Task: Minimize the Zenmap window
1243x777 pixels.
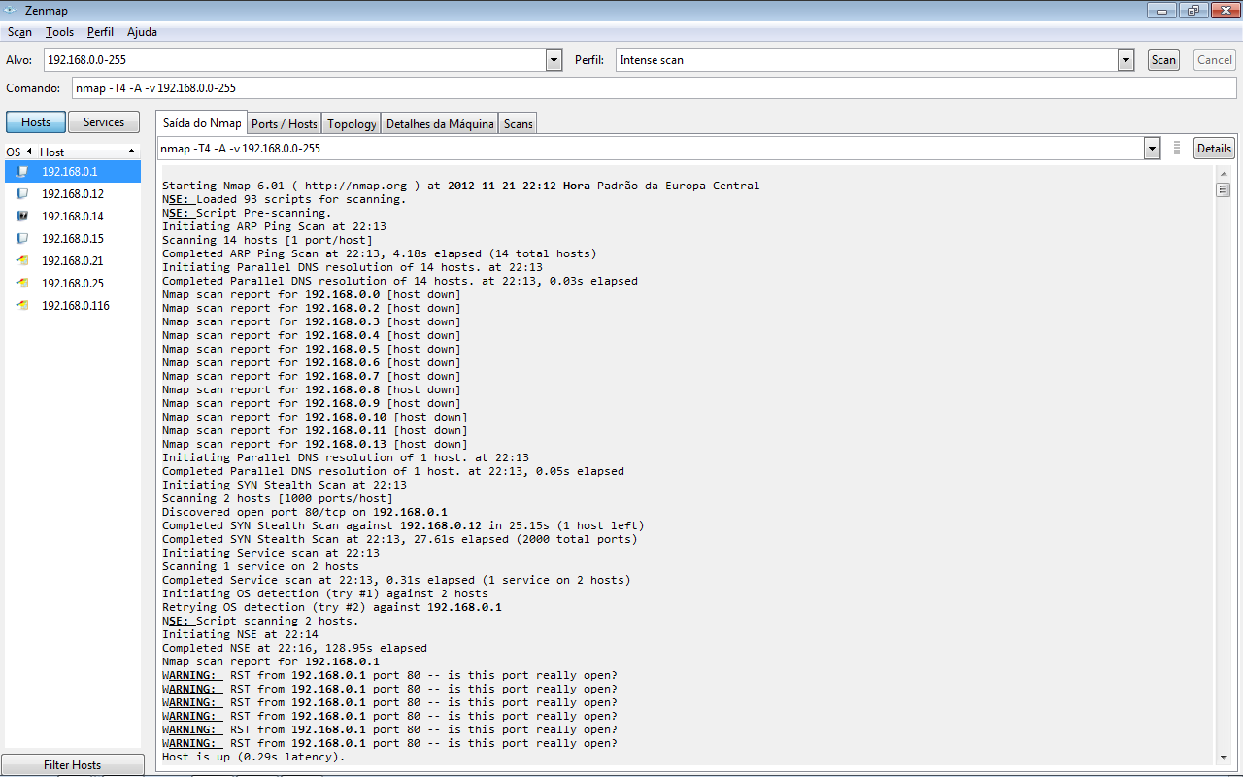Action: pyautogui.click(x=1160, y=10)
